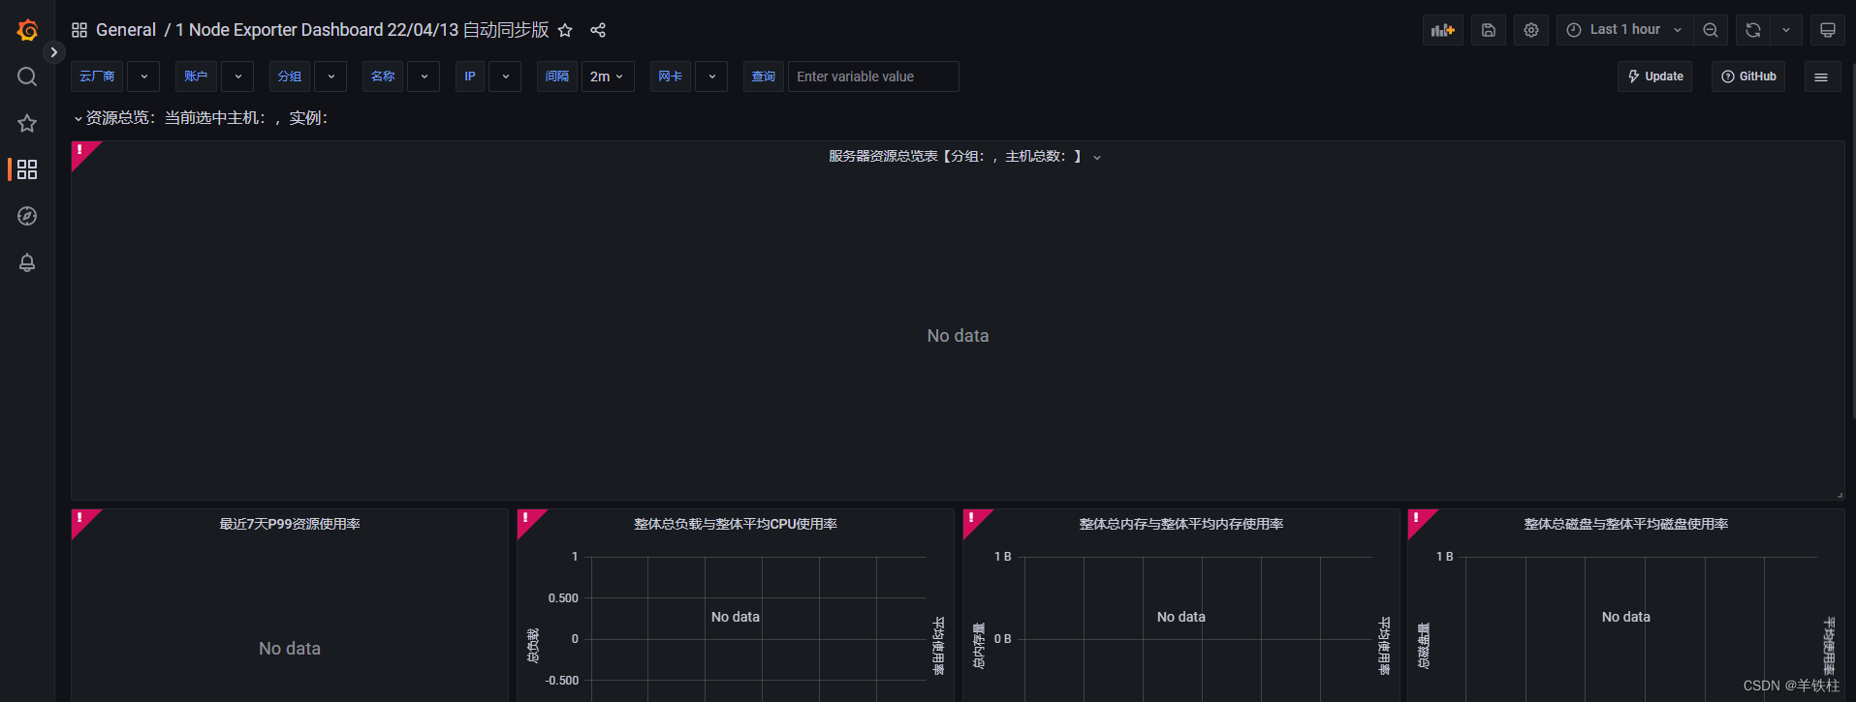Open the 云厂商 variable dropdown
This screenshot has height=702, width=1856.
[x=144, y=76]
